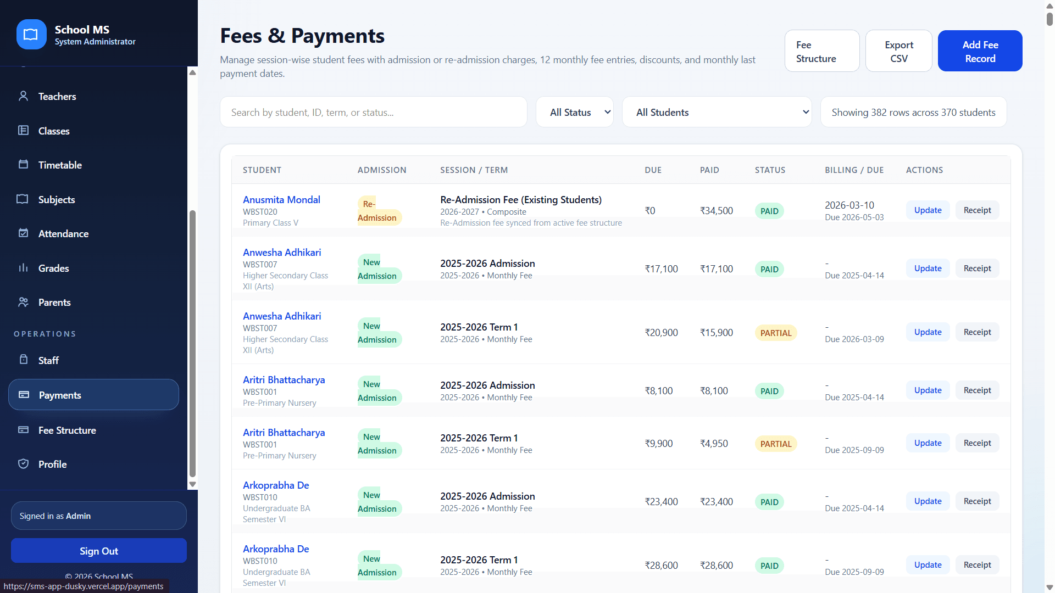Export payments as CSV
Image resolution: width=1055 pixels, height=593 pixels.
[899, 51]
